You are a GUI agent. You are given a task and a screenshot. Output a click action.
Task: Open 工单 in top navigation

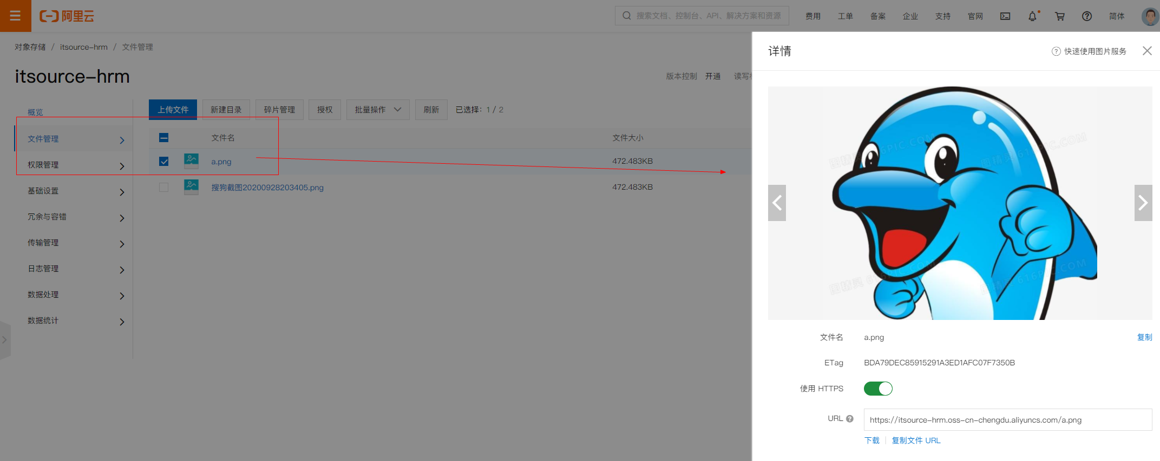846,16
